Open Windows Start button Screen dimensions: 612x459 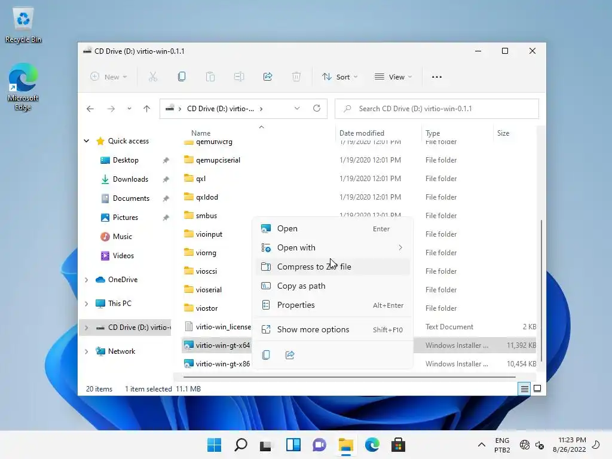pyautogui.click(x=215, y=445)
